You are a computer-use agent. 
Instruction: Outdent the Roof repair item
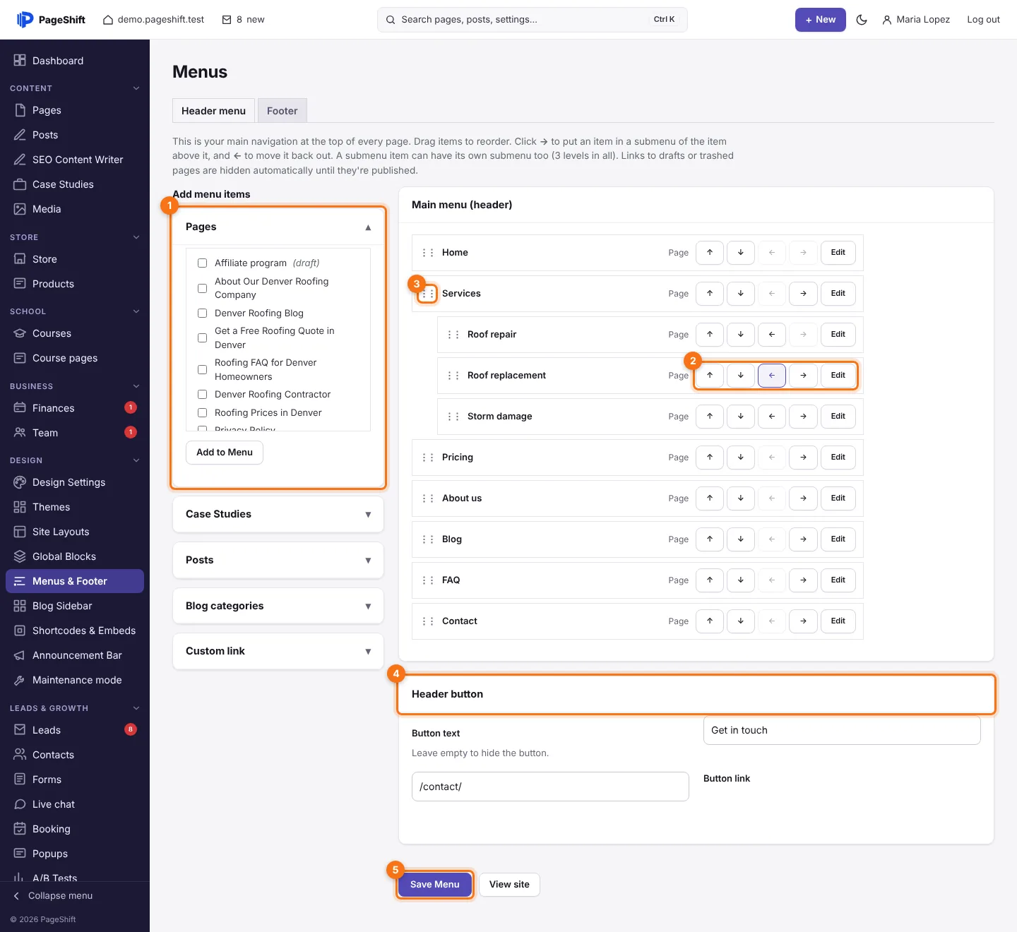[772, 335]
